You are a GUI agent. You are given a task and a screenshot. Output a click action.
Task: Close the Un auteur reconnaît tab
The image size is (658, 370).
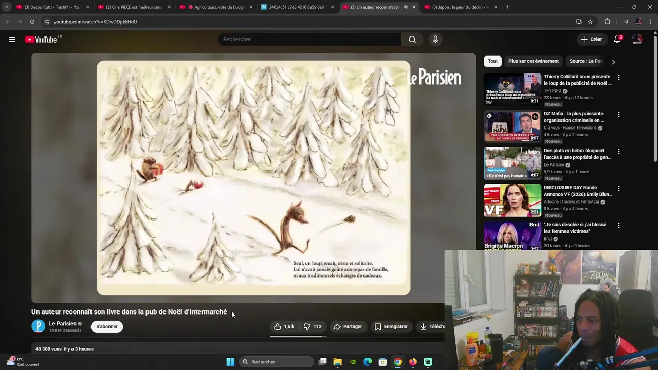coord(414,7)
